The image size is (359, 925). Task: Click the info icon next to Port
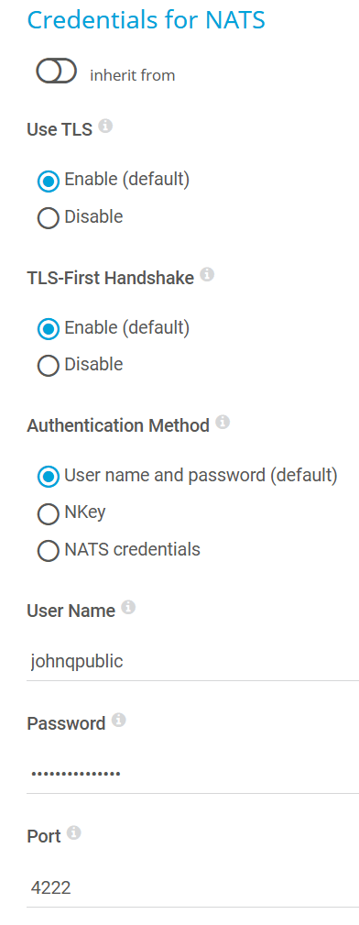click(x=73, y=833)
